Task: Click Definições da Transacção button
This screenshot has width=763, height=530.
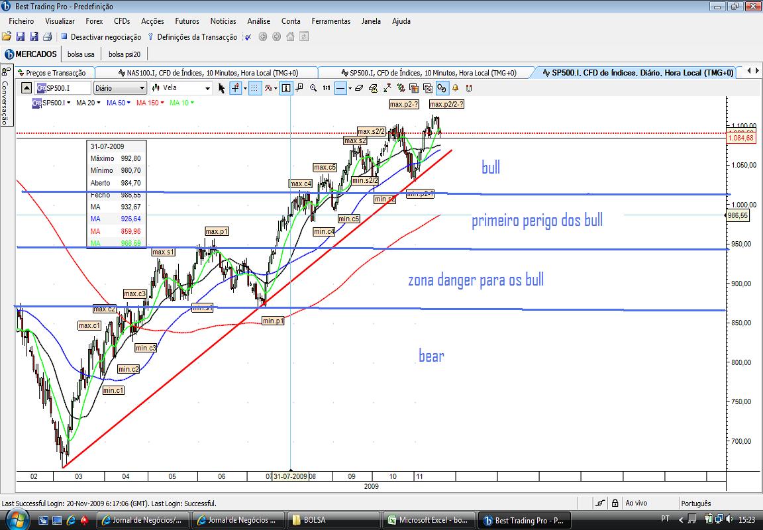Action: (193, 37)
